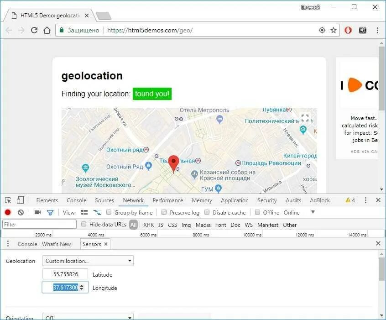Enable Group by frame checkbox
Screen dimensions: 386x320
pos(109,212)
